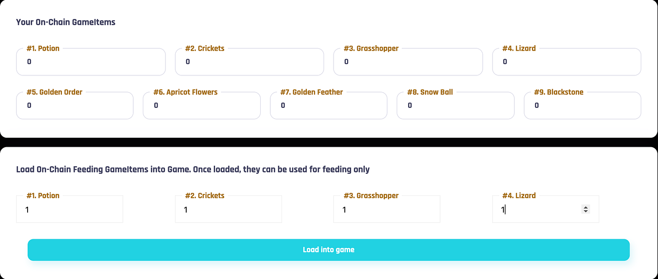
Task: Click the on-chain Grasshopper balance field
Action: point(408,62)
